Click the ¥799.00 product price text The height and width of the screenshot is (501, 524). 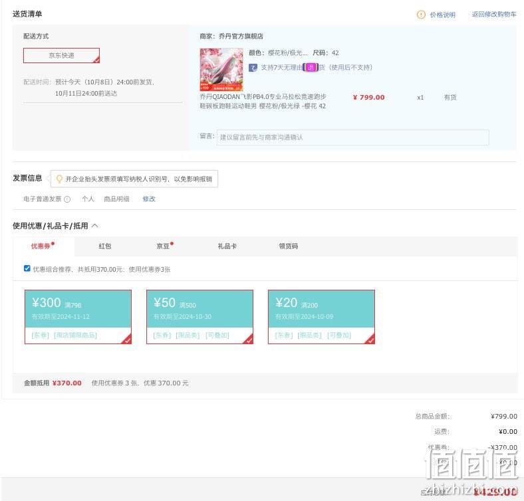(368, 98)
